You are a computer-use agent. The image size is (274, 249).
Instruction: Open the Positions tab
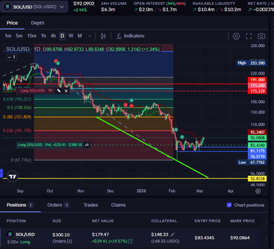[20, 205]
